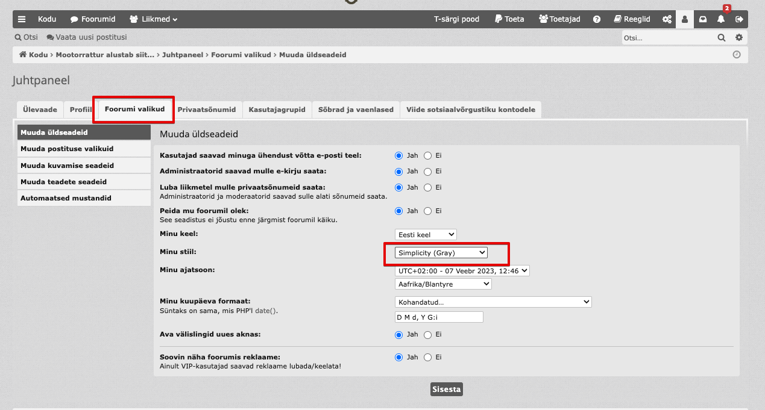
Task: Open the hamburger menu icon
Action: 22,19
